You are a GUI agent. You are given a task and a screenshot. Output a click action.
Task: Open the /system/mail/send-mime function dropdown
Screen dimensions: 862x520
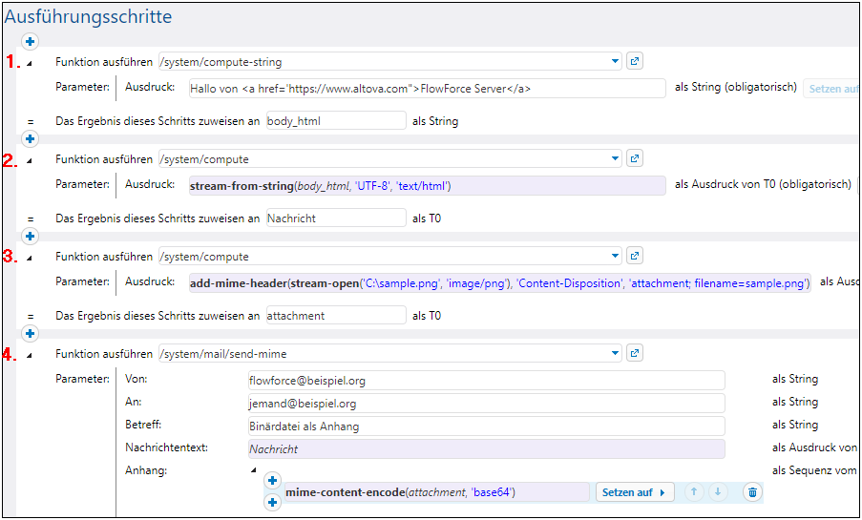tap(615, 354)
